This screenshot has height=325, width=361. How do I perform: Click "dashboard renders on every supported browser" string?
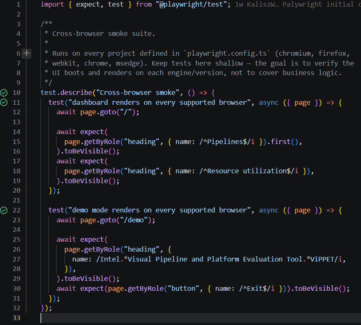[x=159, y=102]
